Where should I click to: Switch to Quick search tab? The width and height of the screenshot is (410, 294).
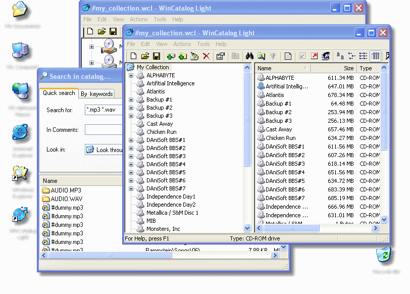[x=59, y=93]
